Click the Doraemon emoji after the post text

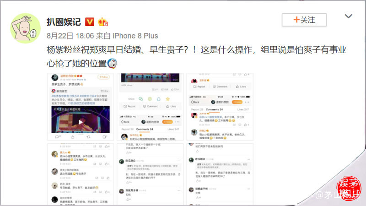(x=112, y=63)
